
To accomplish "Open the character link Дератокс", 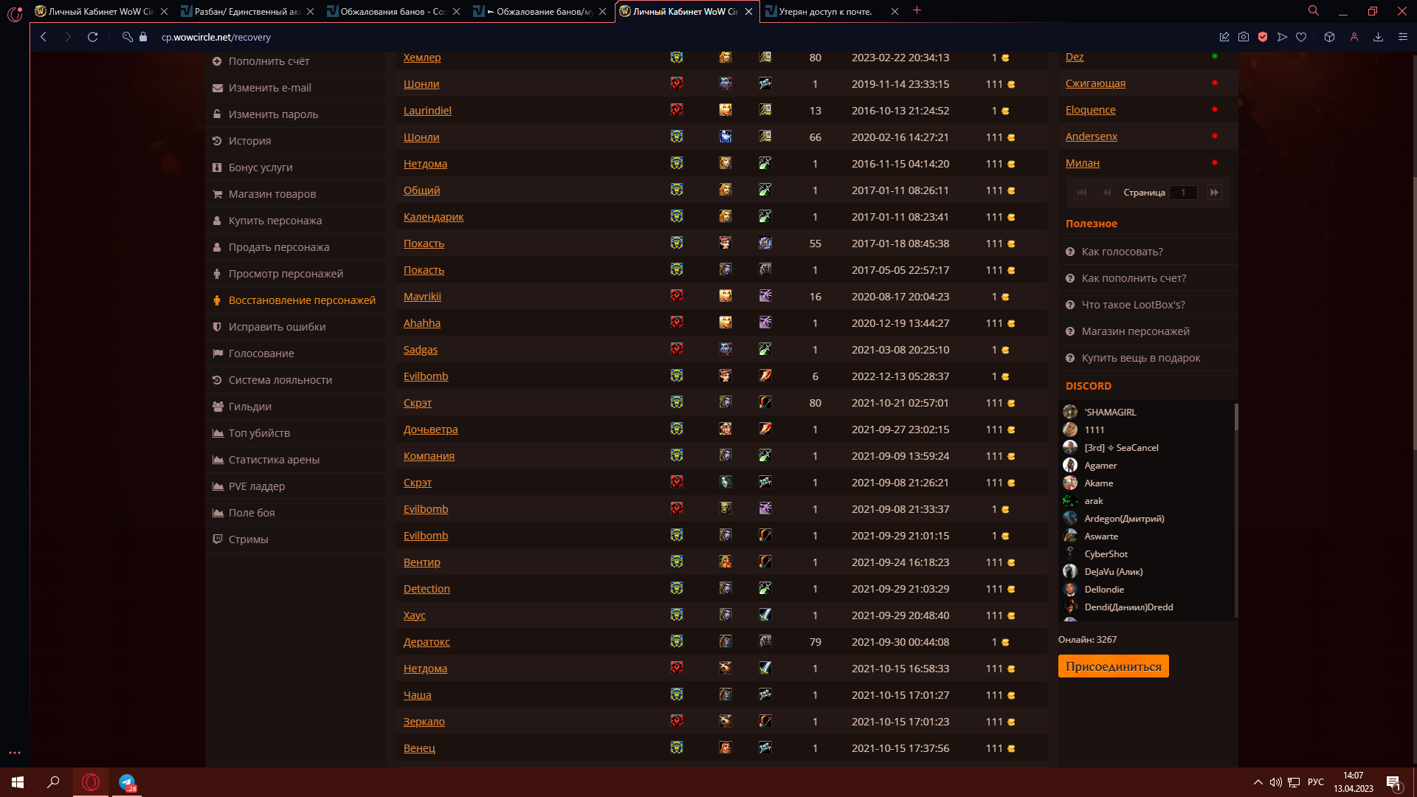I will tap(427, 642).
